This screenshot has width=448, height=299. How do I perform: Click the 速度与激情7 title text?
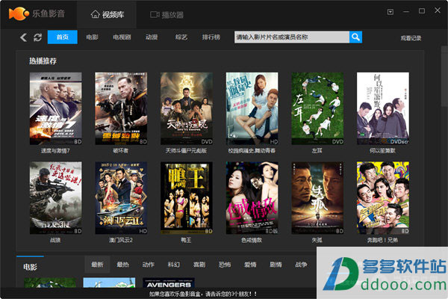(55, 150)
